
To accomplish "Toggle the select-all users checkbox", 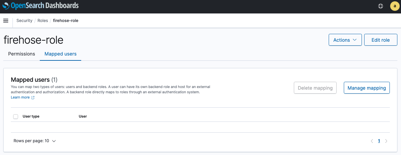I will coord(15,117).
